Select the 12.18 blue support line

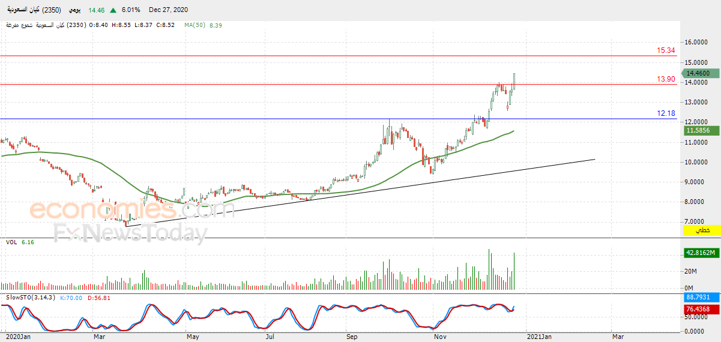tap(338, 119)
